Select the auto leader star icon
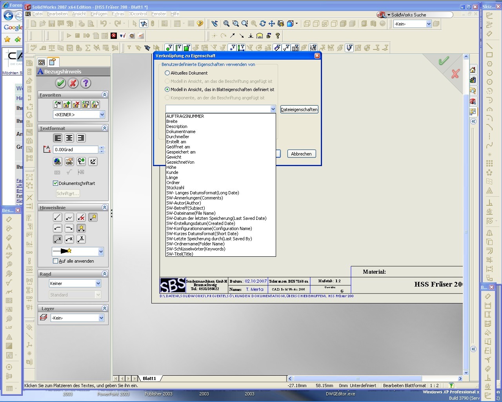 pos(93,217)
